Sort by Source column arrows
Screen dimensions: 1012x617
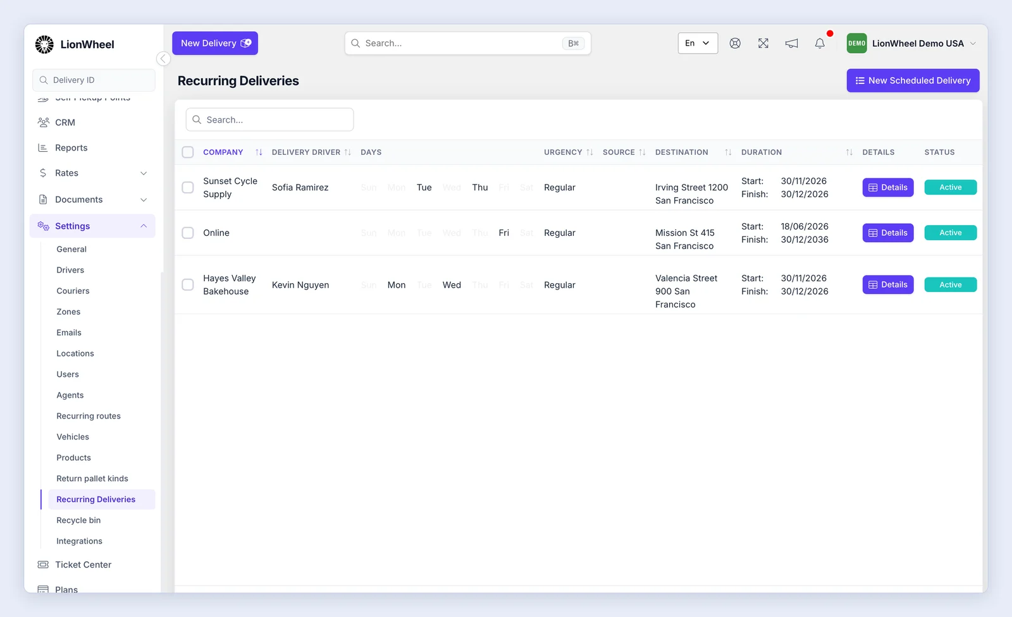click(x=642, y=152)
